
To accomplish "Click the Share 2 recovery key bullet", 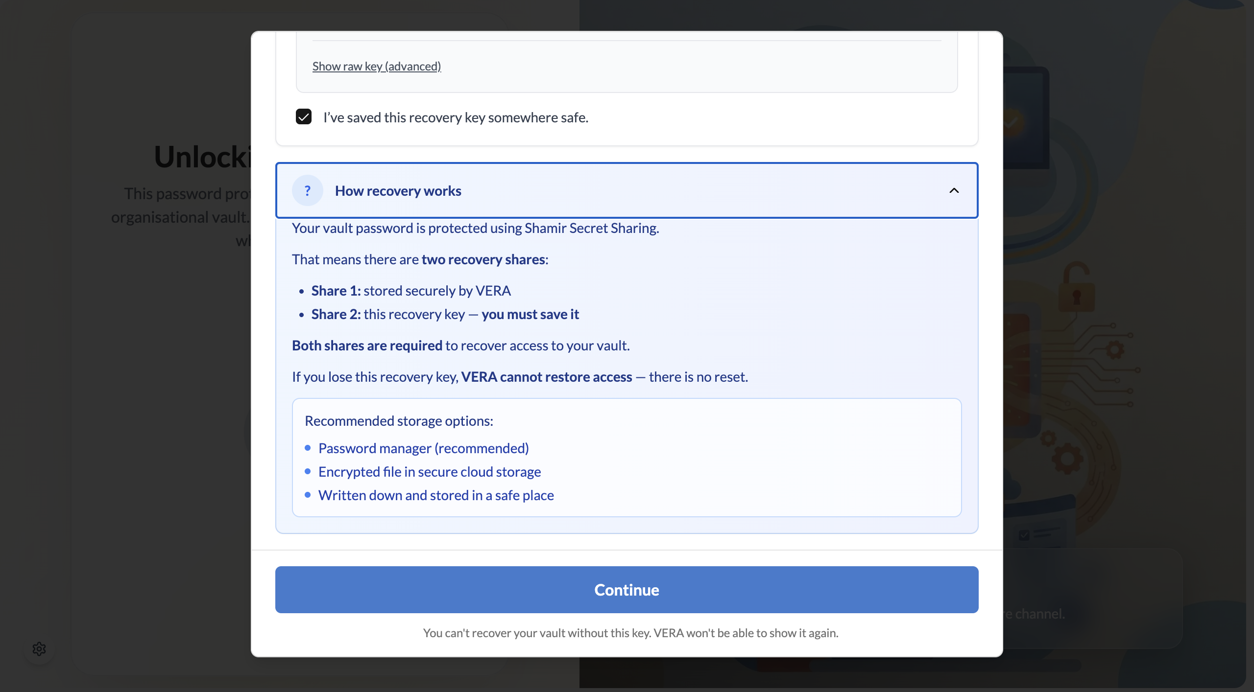I will point(445,314).
